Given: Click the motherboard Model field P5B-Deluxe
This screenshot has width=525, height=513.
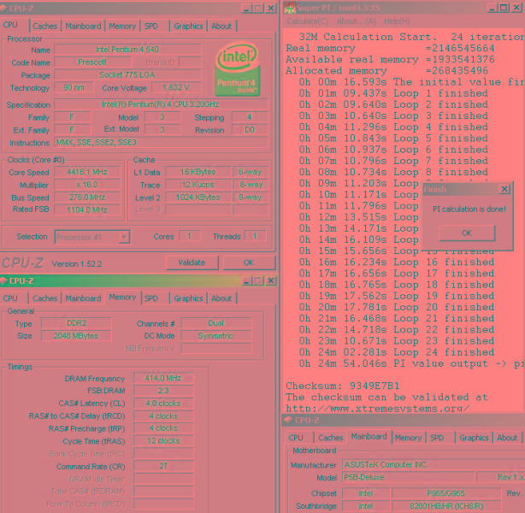Looking at the screenshot, I should click(409, 477).
